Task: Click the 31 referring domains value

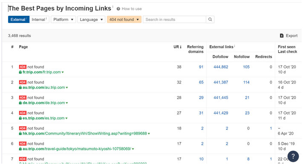Action: point(201,113)
